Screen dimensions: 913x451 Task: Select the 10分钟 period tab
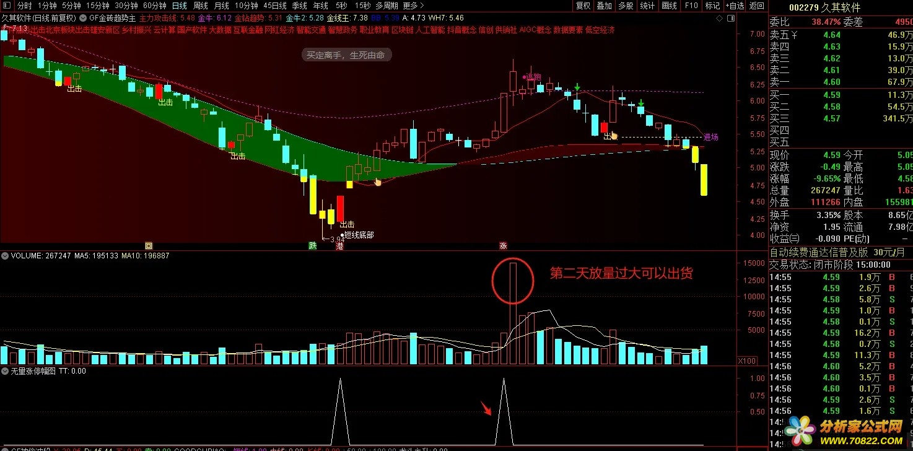[x=246, y=6]
